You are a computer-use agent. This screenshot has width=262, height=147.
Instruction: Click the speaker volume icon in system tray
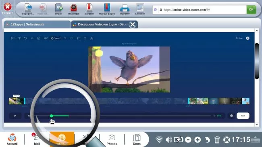point(169,140)
